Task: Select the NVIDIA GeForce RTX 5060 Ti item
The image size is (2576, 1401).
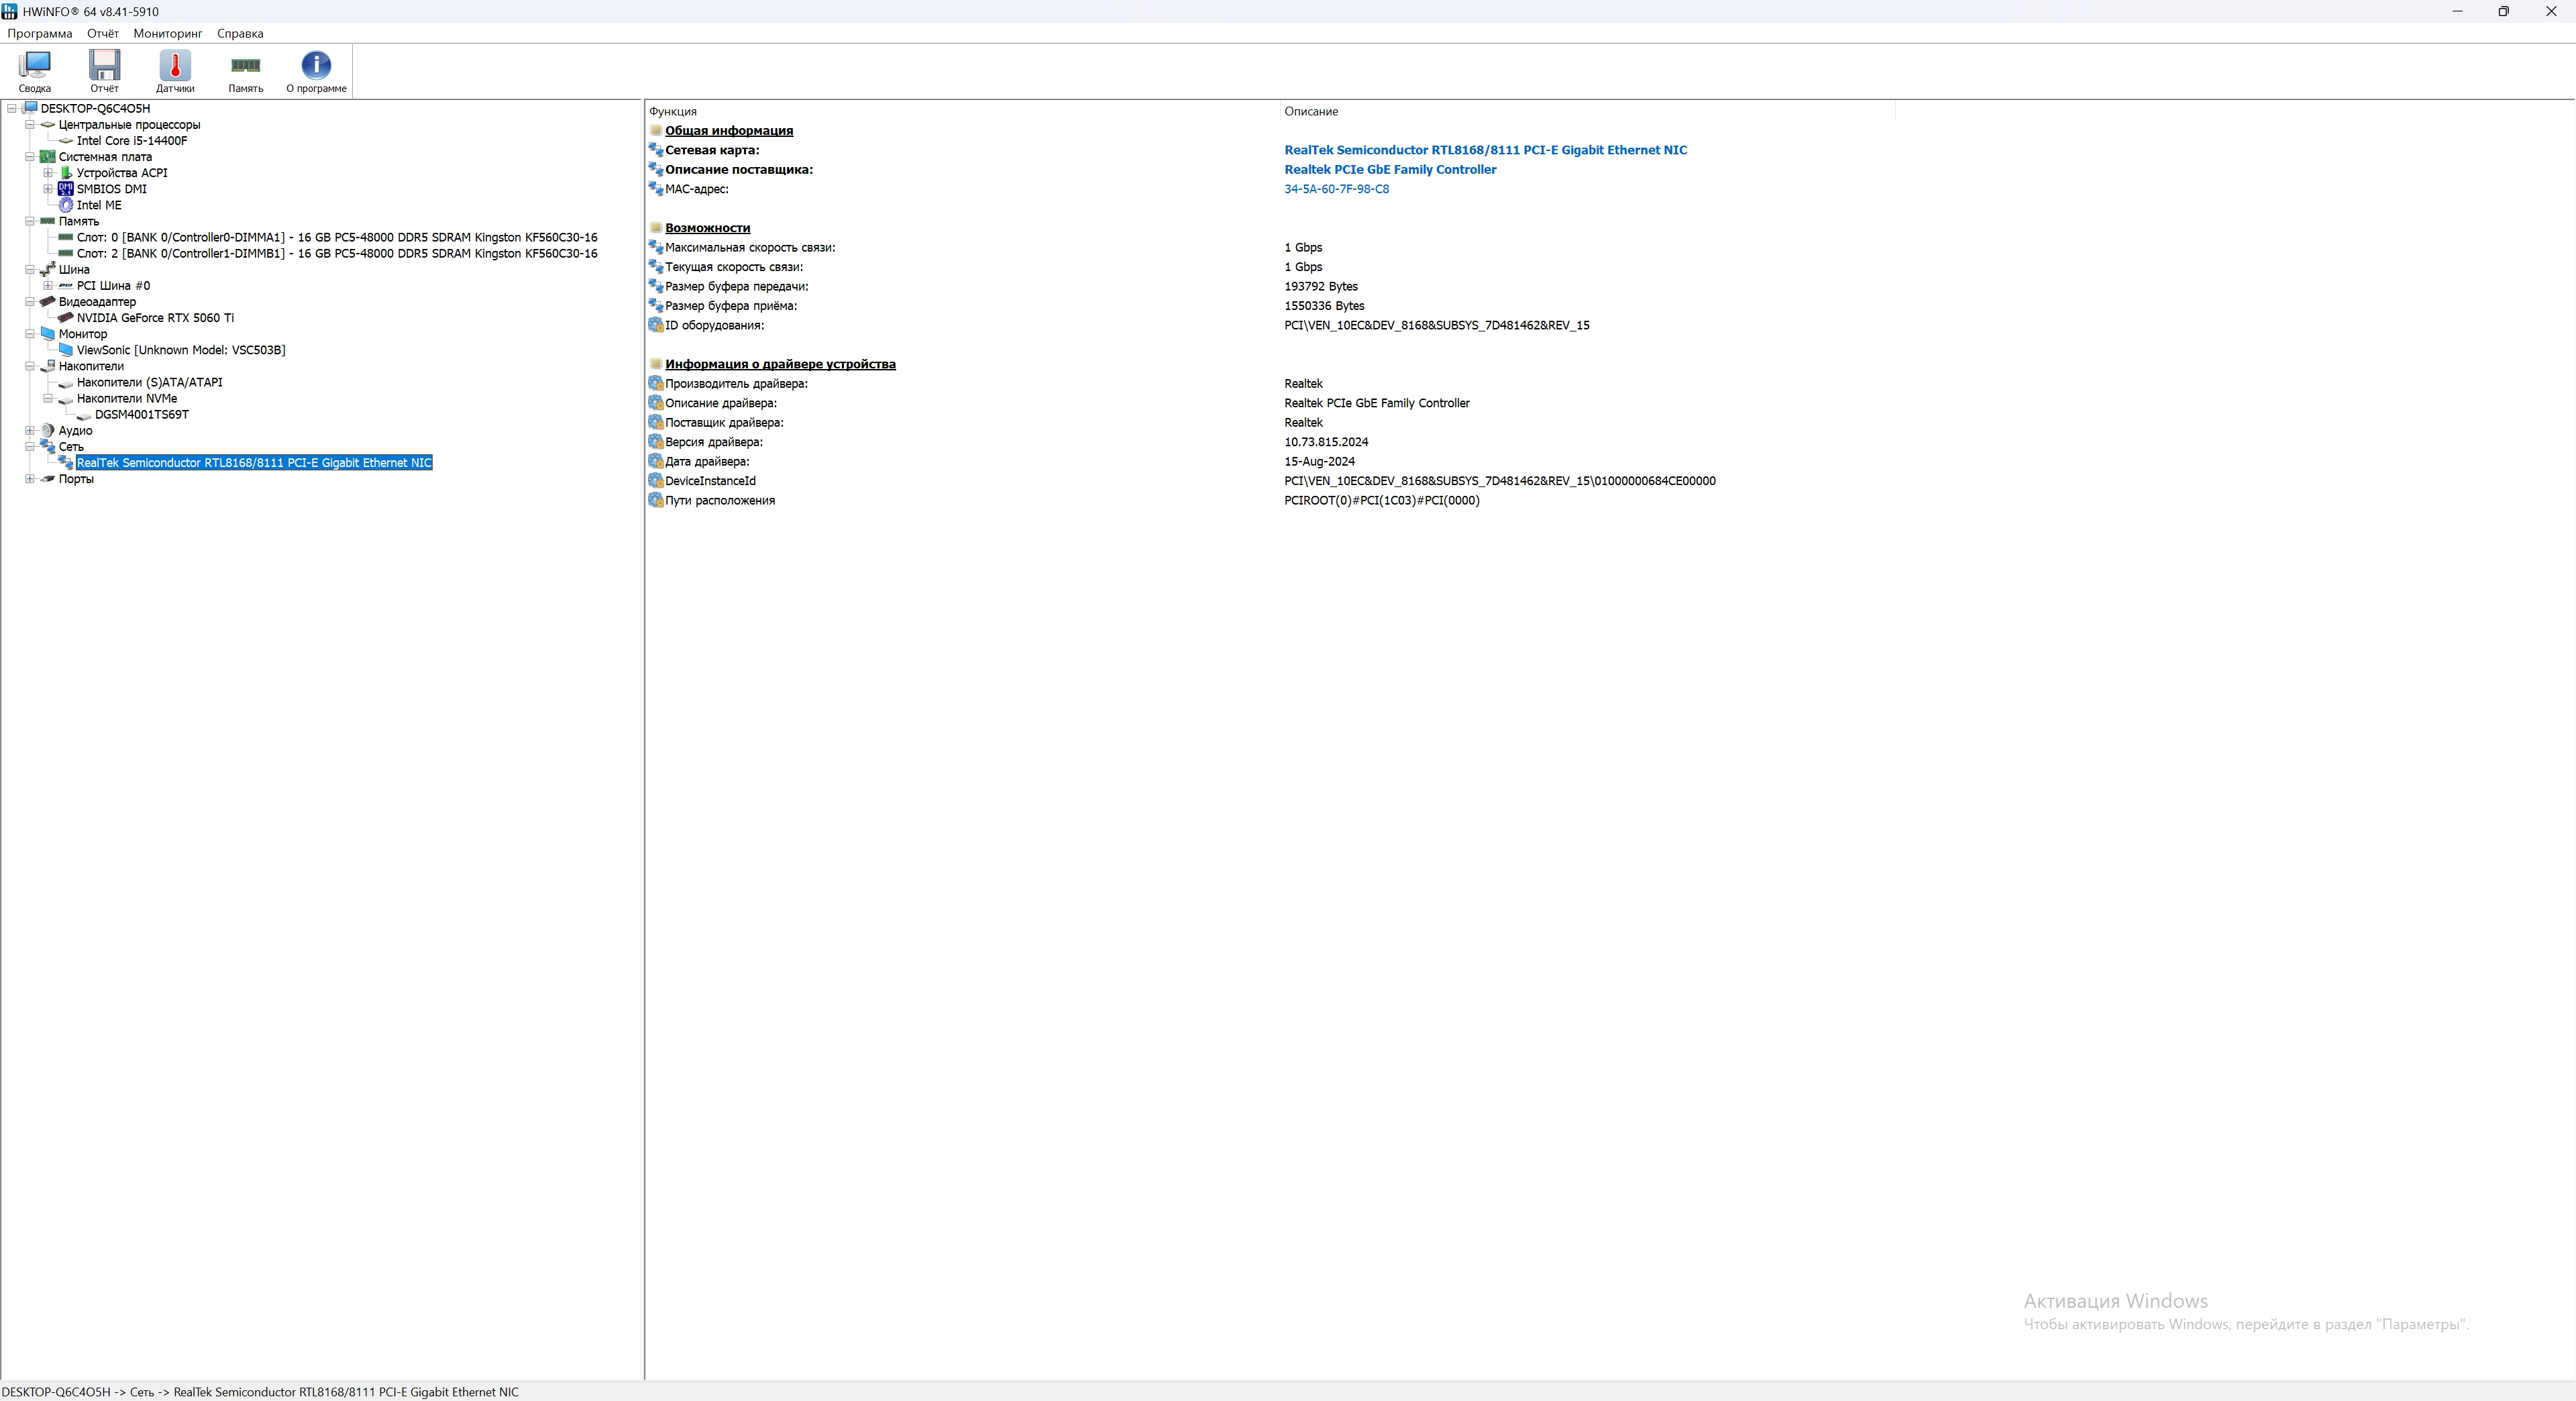Action: pos(155,318)
